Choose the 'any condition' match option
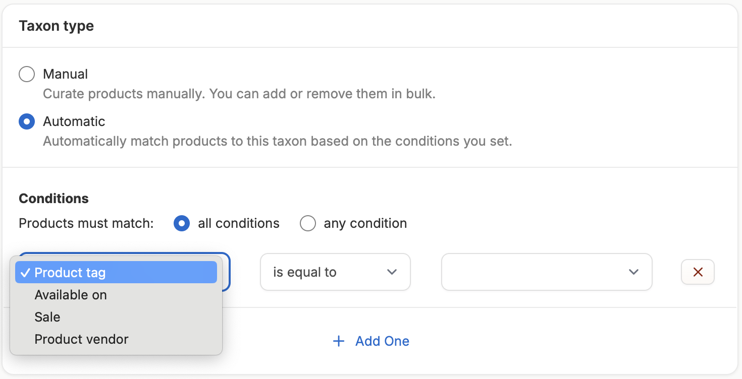Screen dimensions: 742x379 pos(308,223)
